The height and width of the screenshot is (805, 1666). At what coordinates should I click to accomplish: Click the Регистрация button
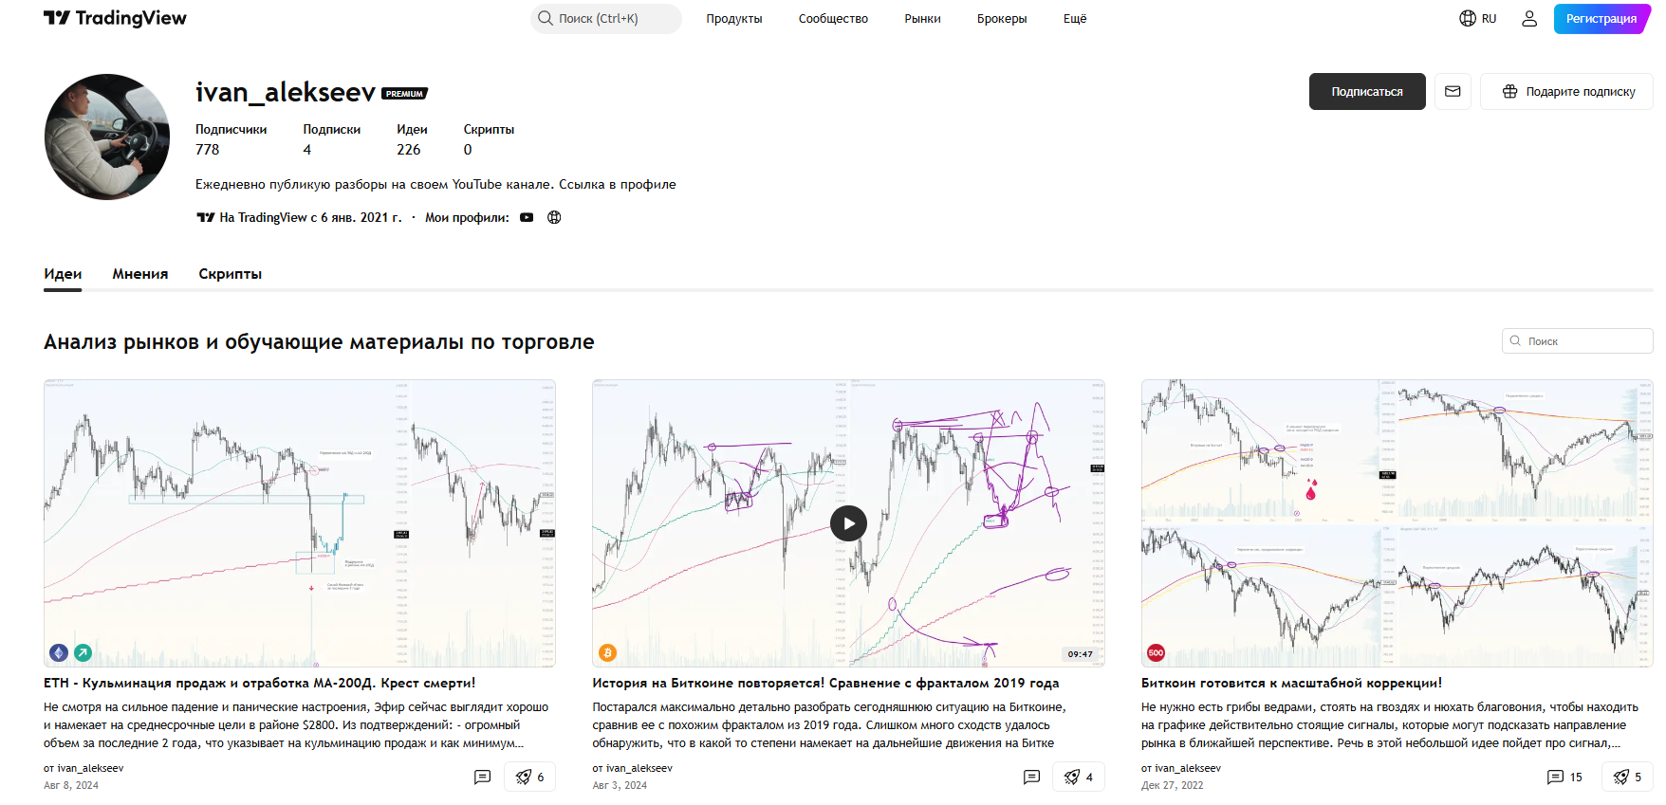point(1601,18)
